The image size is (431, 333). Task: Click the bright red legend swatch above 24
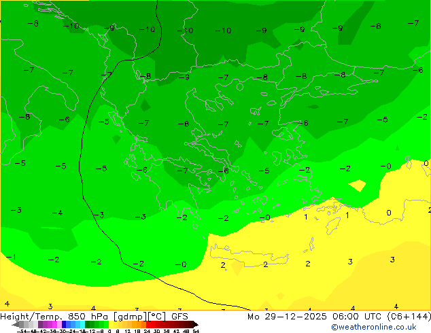click(x=148, y=325)
